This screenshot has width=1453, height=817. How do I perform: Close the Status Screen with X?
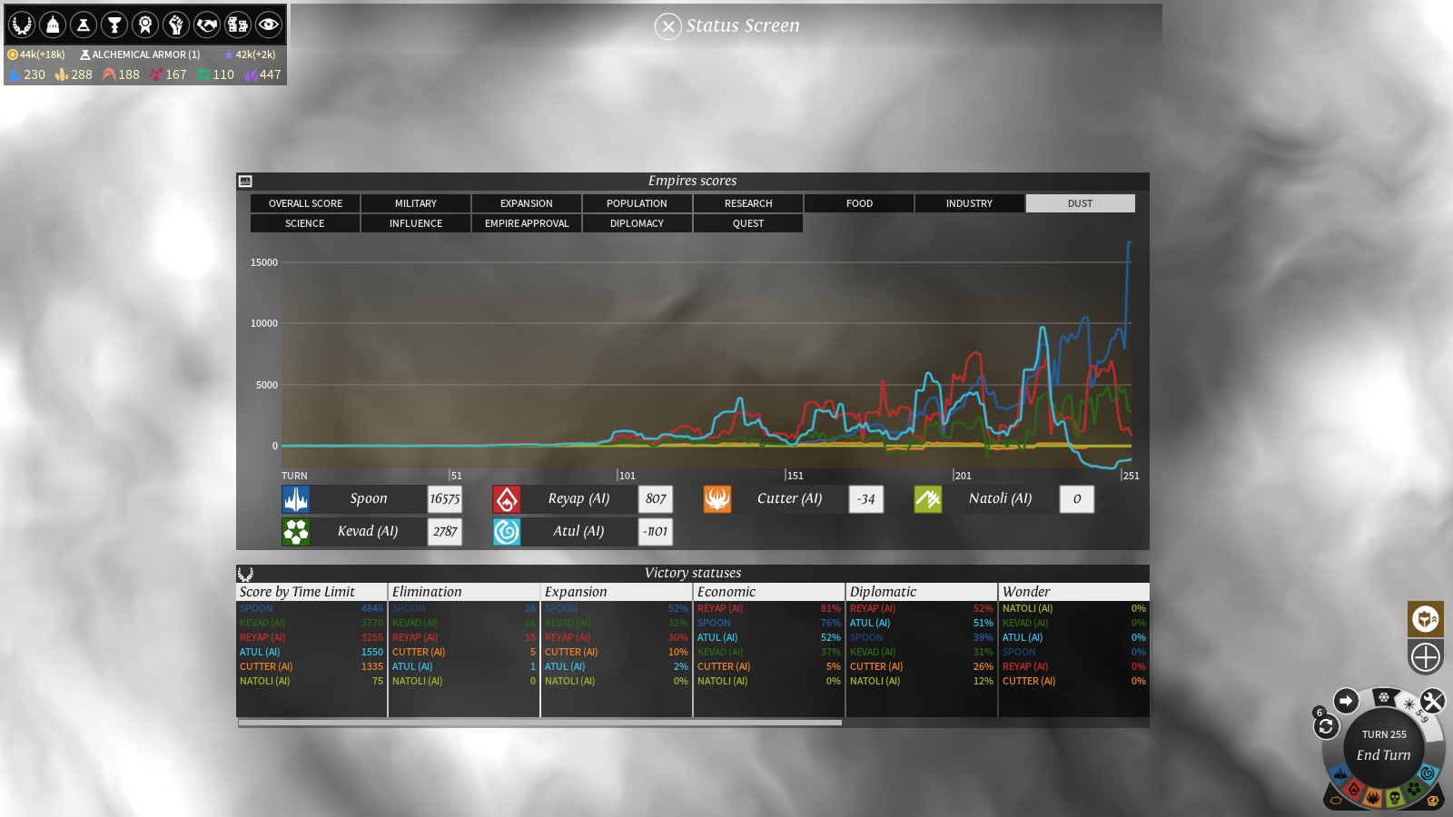(668, 26)
